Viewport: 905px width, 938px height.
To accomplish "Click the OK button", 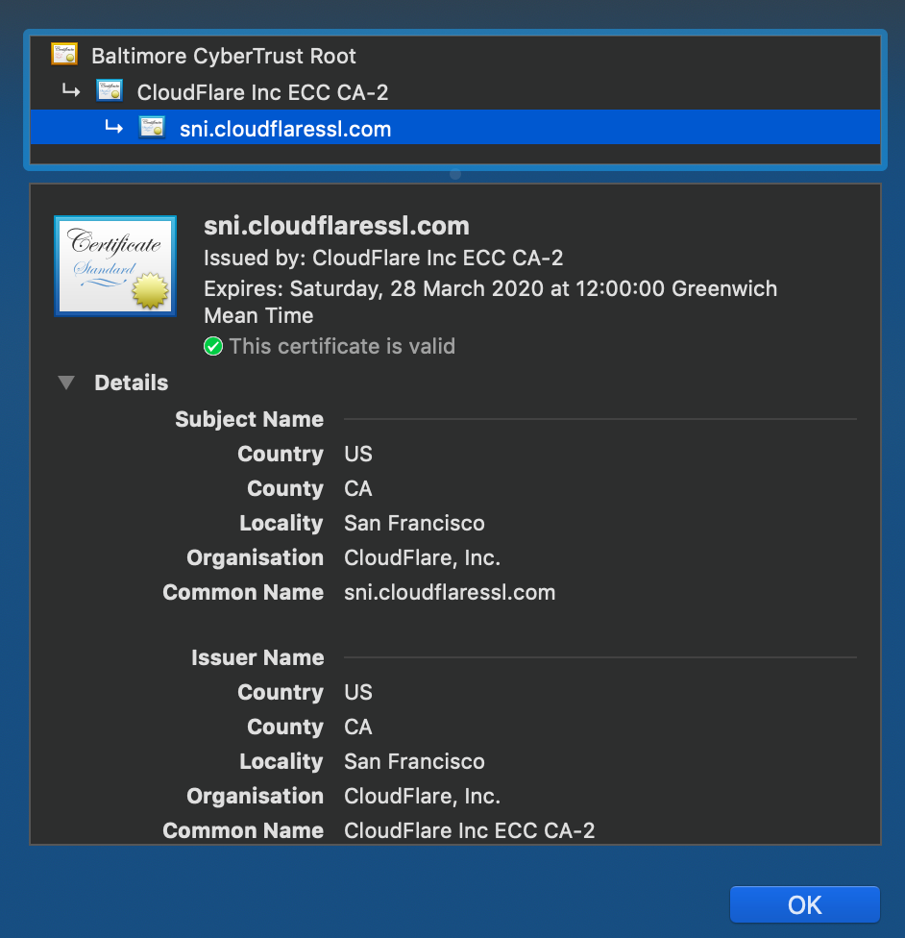I will tap(804, 904).
